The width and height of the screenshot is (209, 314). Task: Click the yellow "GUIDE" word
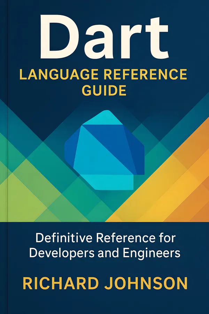[x=104, y=90]
